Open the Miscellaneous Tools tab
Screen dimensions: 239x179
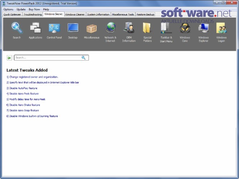123,14
